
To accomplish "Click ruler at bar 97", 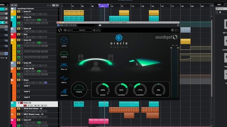I will click(x=122, y=6).
